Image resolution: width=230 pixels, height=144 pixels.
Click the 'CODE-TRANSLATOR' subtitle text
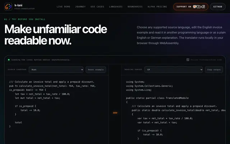click(x=24, y=9)
